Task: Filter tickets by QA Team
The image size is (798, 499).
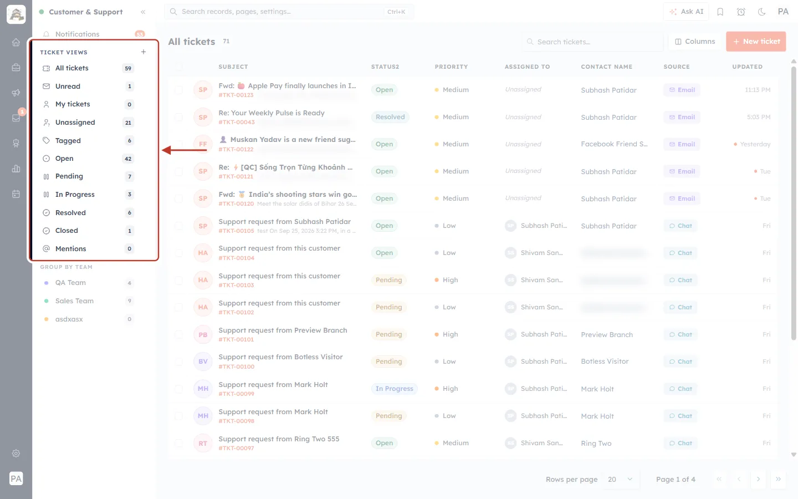Action: 89,283
